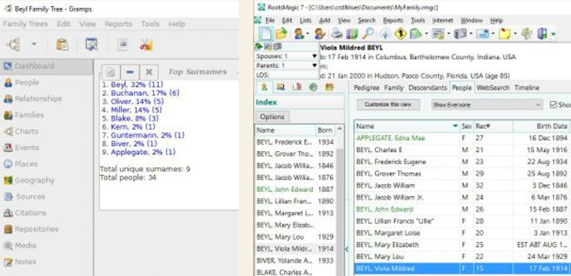Click RootsMagic open file folder icon

(281, 34)
